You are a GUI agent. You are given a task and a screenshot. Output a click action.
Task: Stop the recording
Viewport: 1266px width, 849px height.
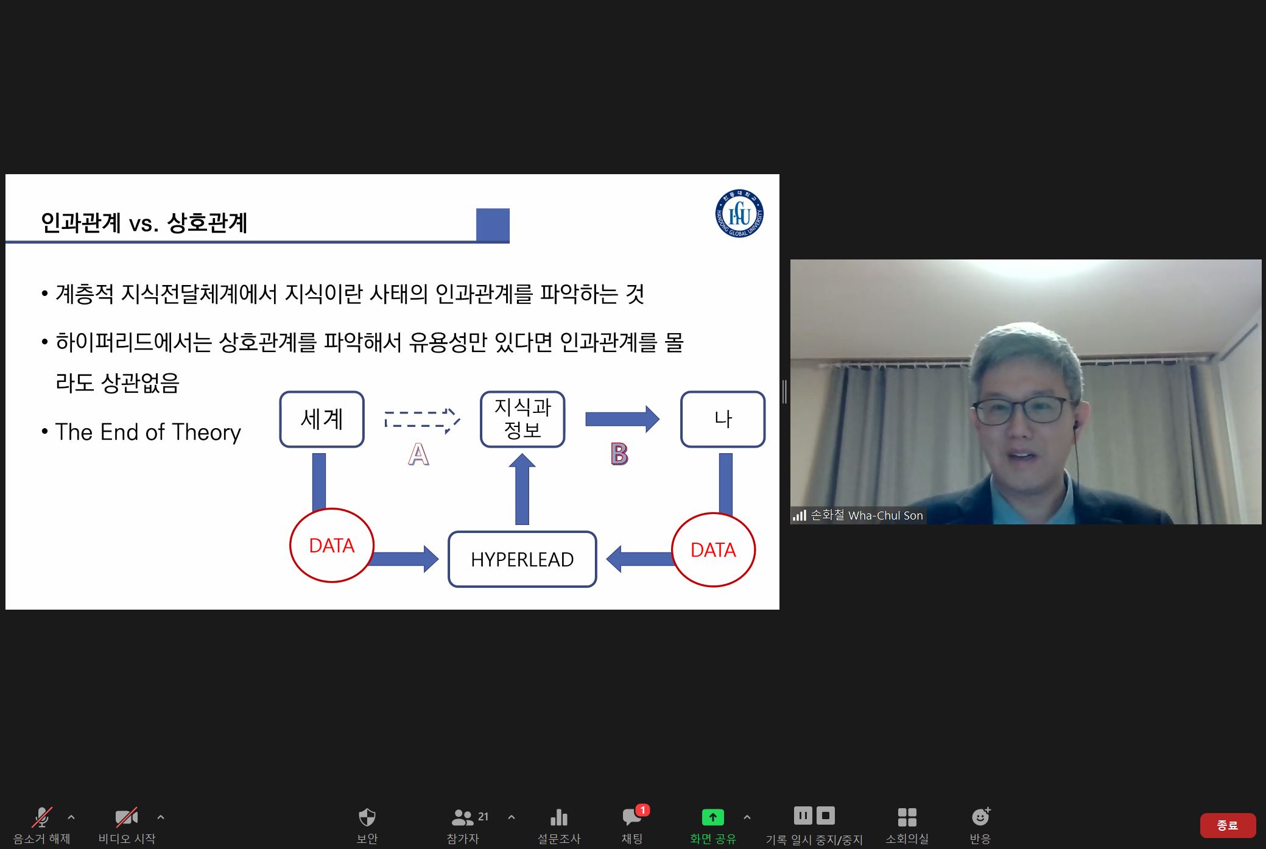point(826,816)
